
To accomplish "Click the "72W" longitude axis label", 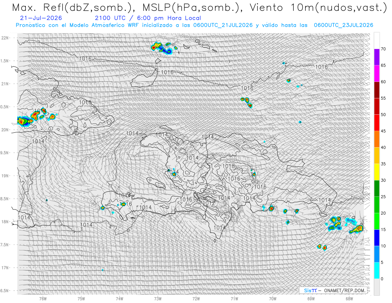I will [x=196, y=298].
